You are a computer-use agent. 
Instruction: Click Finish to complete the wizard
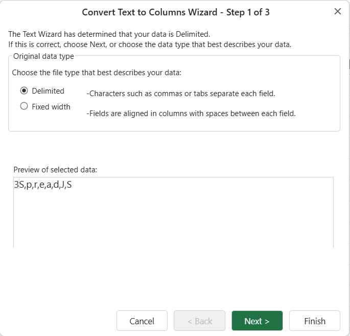[x=315, y=321]
